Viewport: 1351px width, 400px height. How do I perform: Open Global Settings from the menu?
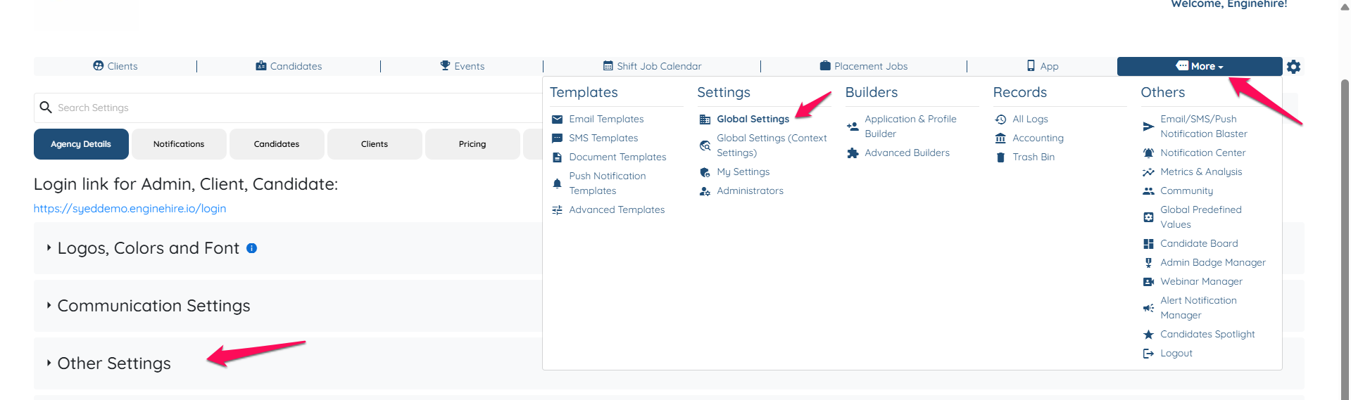click(x=753, y=120)
